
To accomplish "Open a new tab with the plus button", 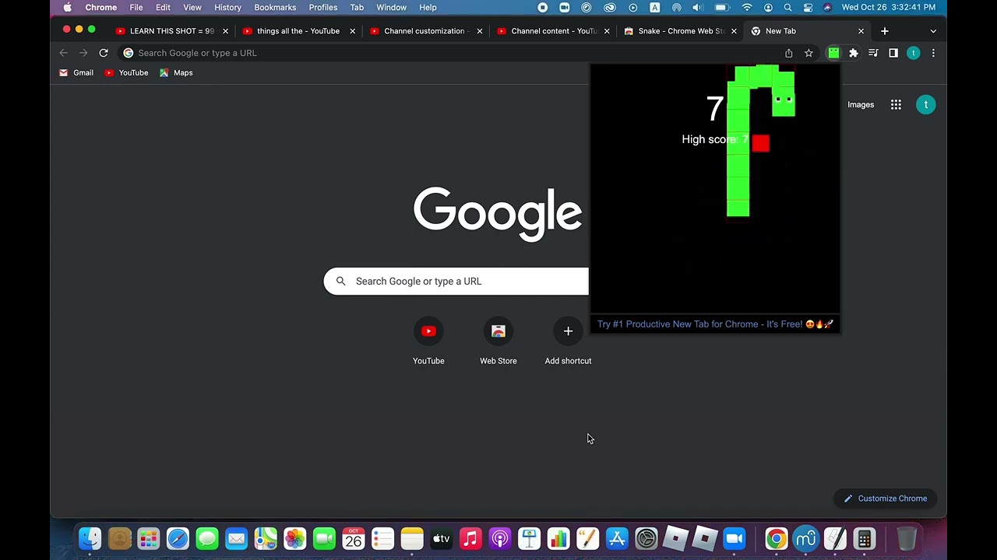I will tap(885, 31).
